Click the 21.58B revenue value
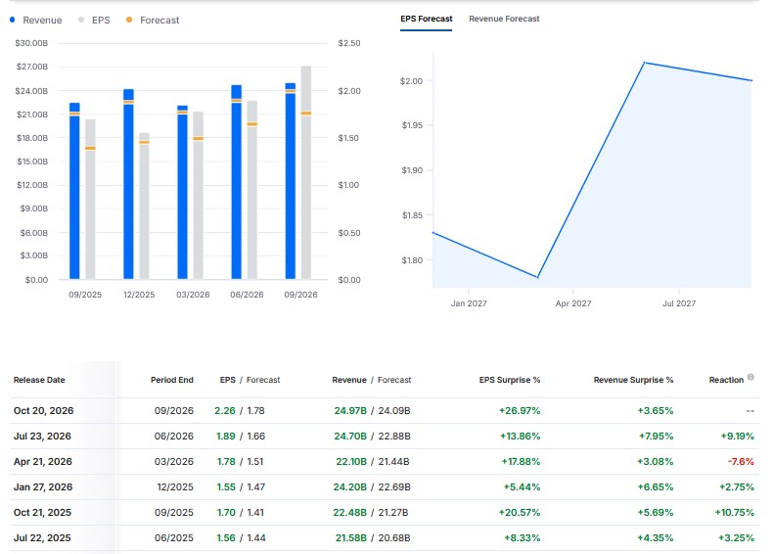774x554 pixels. (x=351, y=538)
